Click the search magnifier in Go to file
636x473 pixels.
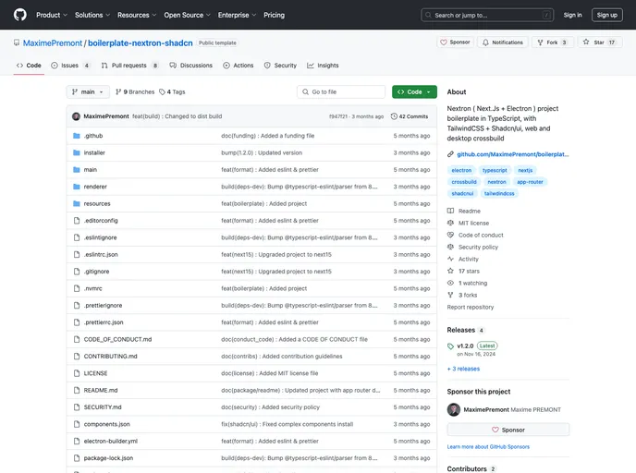pos(305,92)
